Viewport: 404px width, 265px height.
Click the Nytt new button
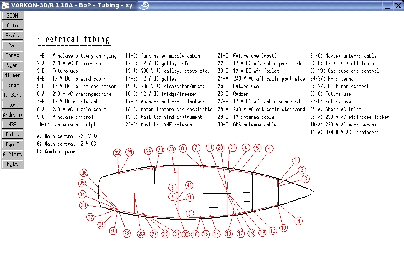(x=12, y=164)
